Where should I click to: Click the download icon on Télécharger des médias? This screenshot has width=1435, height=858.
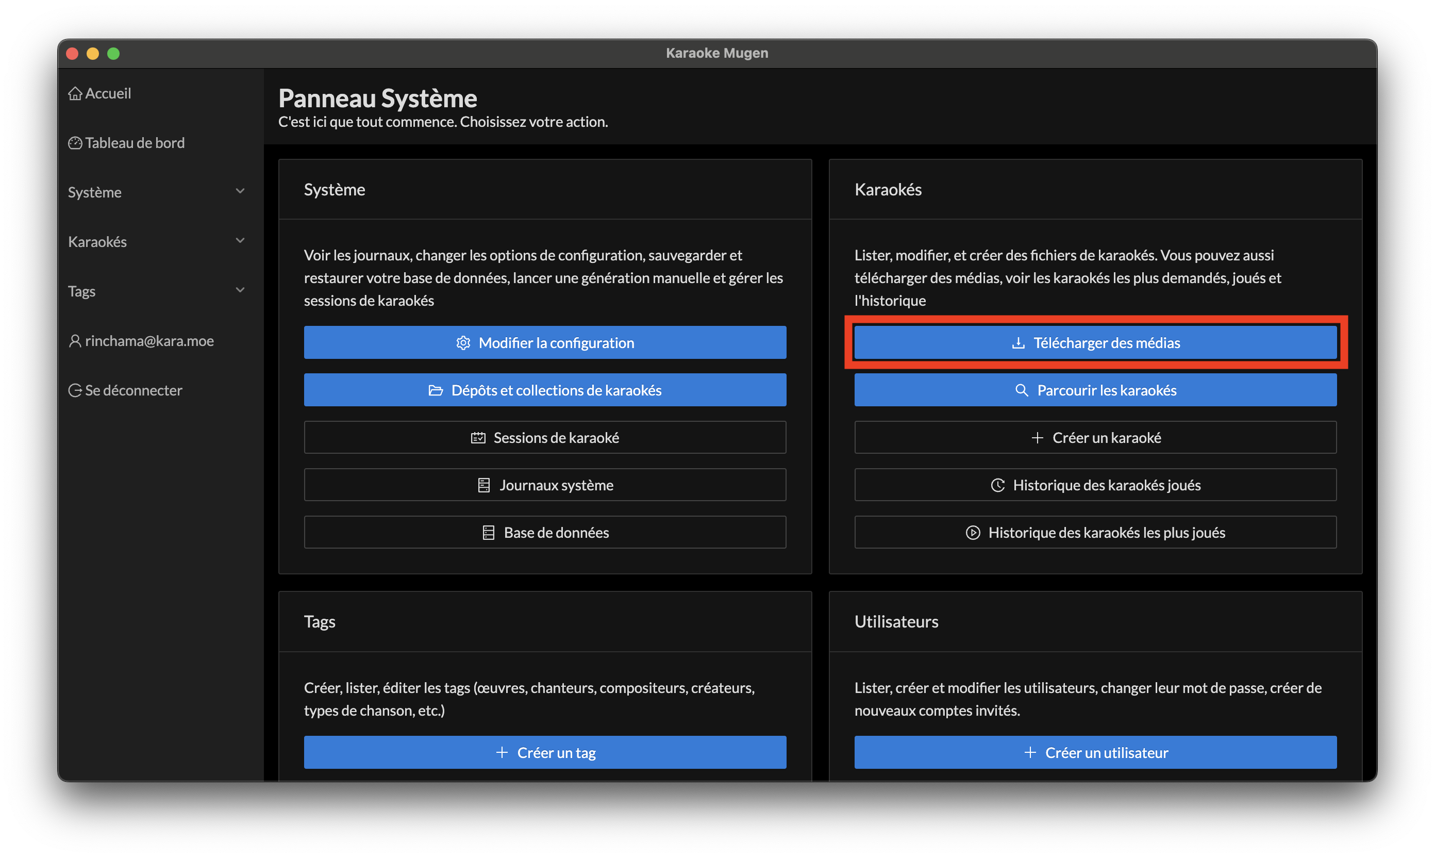pos(1017,343)
